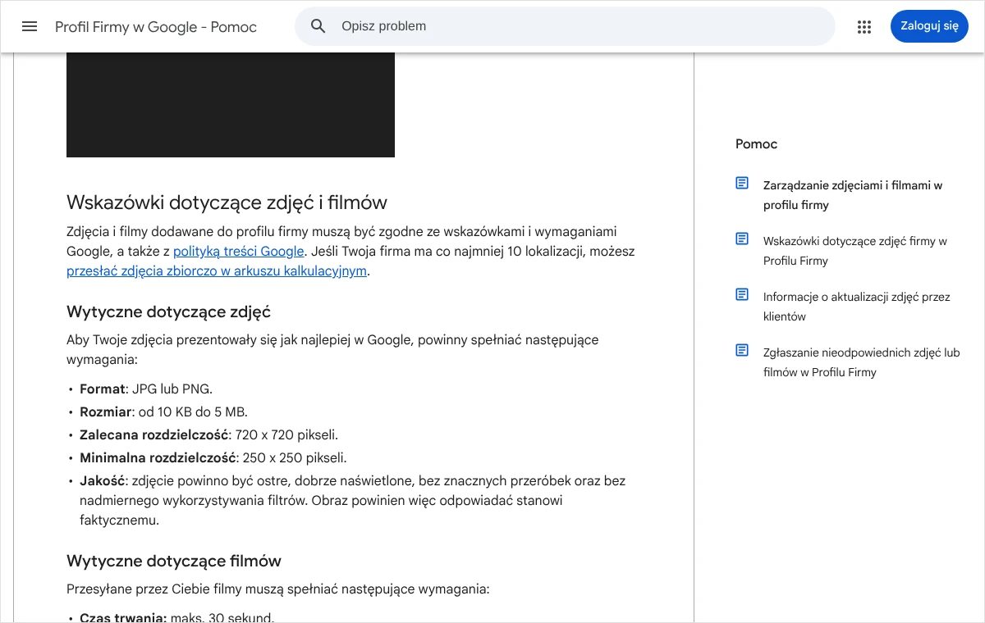Click the Wskazówki dotyczące zdjęć i filmów heading
Screen dimensions: 985x623
point(227,202)
